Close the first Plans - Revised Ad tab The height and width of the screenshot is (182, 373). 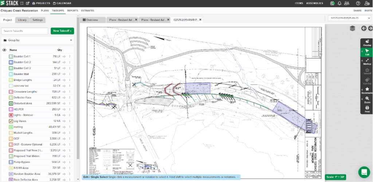(136, 20)
